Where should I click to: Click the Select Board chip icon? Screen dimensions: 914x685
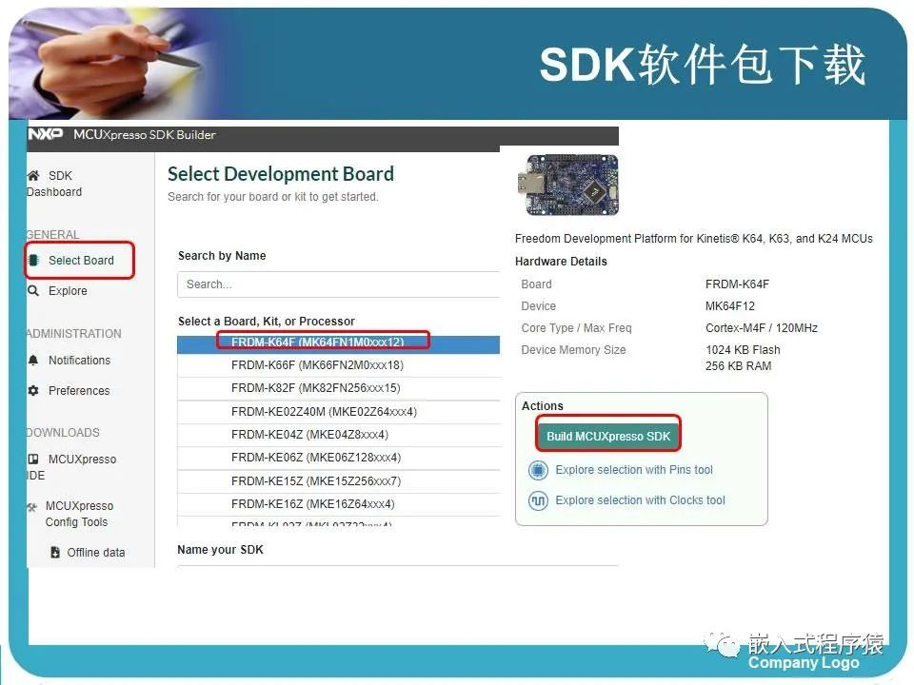coord(34,261)
